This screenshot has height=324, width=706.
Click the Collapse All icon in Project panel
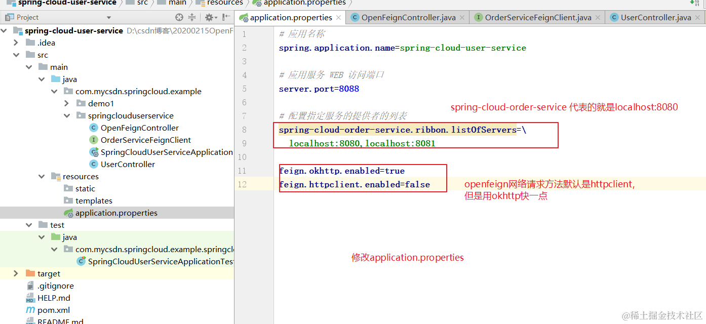[192, 17]
